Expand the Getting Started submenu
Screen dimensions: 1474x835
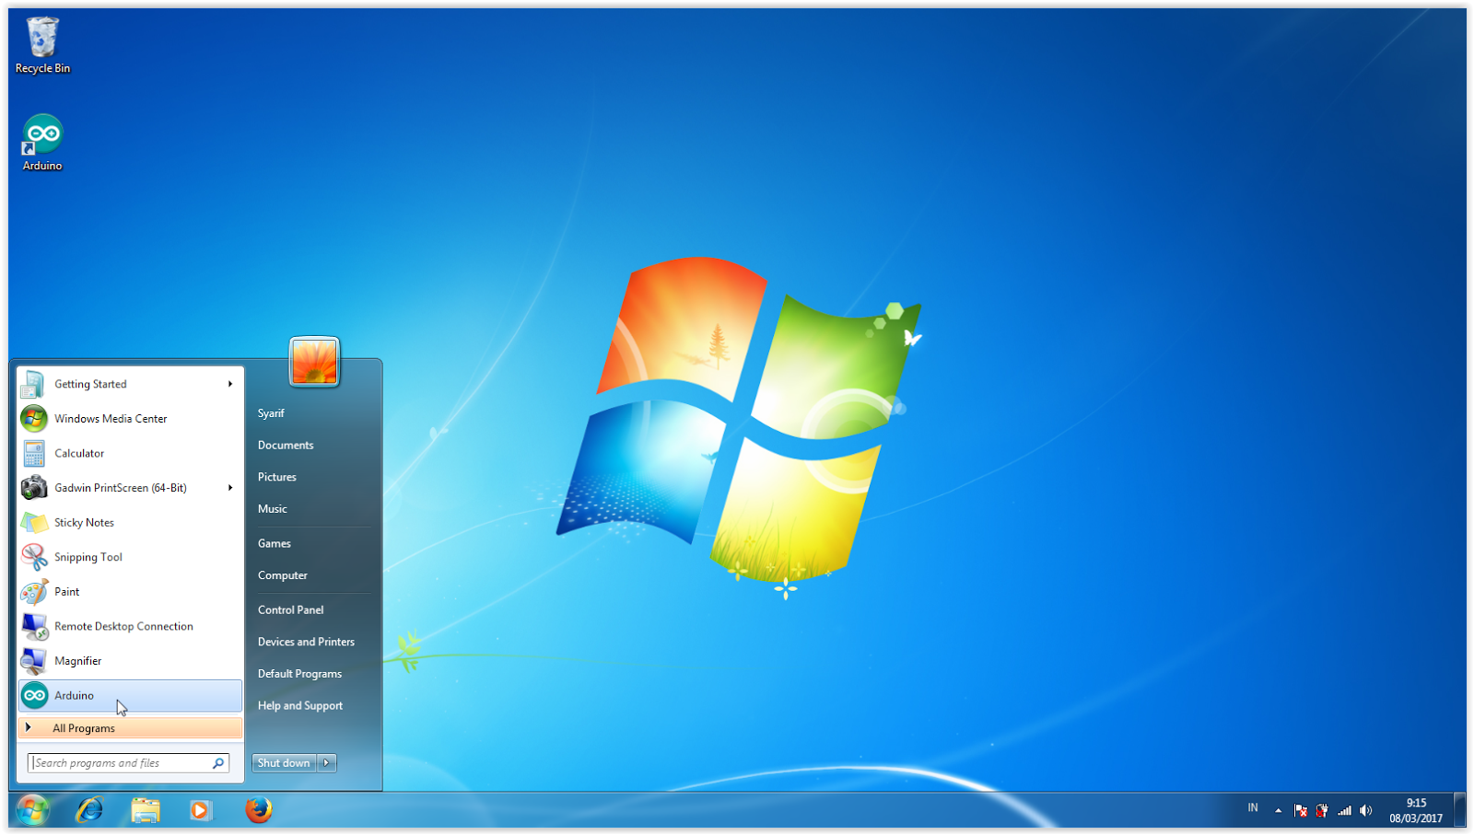(229, 384)
